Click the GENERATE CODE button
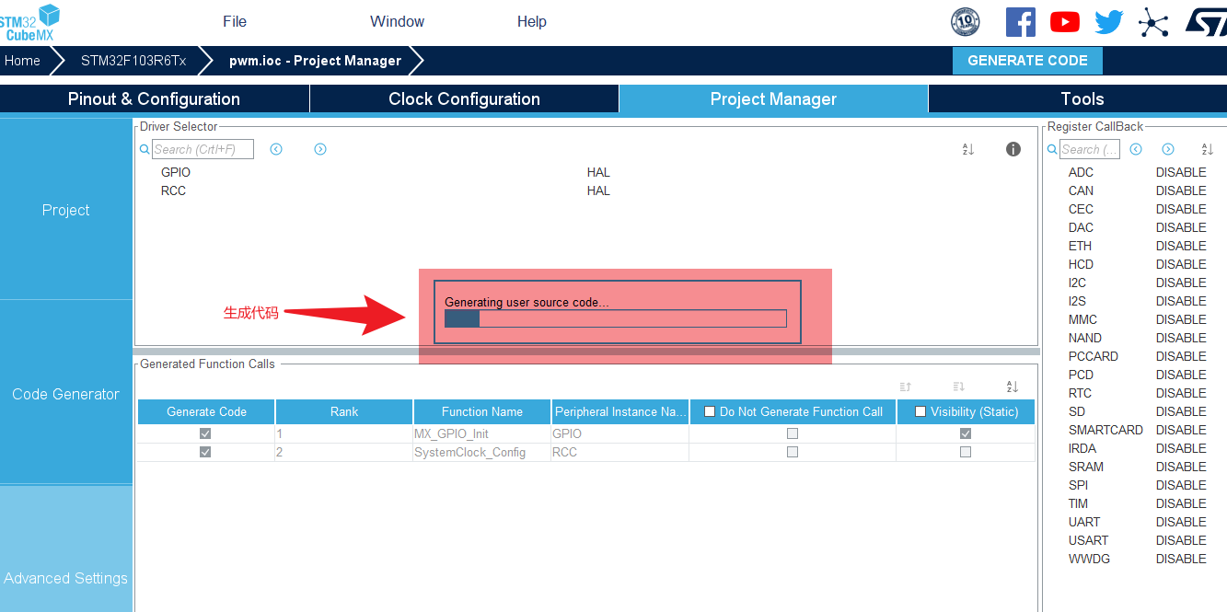The width and height of the screenshot is (1227, 612). [1027, 61]
